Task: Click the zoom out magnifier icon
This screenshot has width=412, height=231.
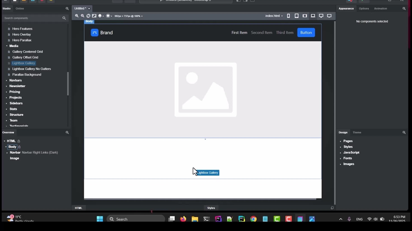Action: pyautogui.click(x=82, y=16)
